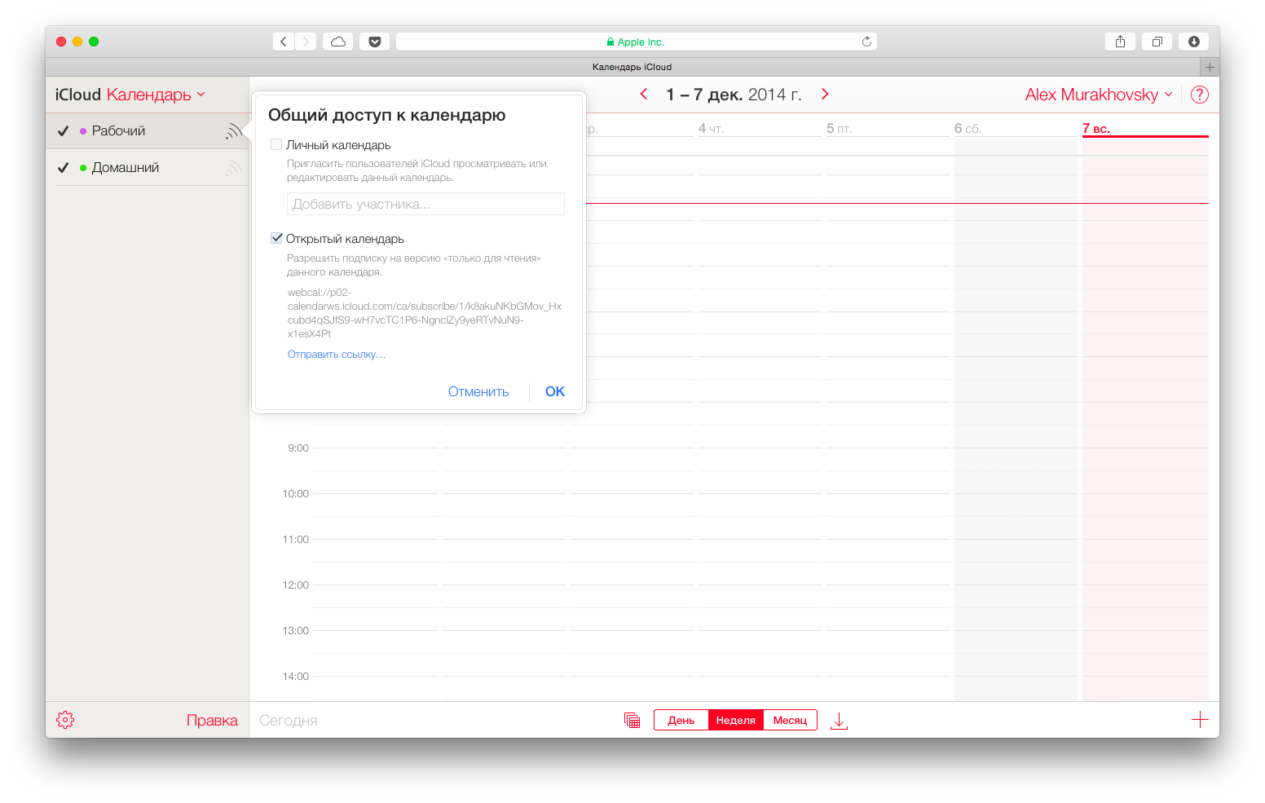1265x803 pixels.
Task: Click the Pocket extension icon
Action: click(x=375, y=42)
